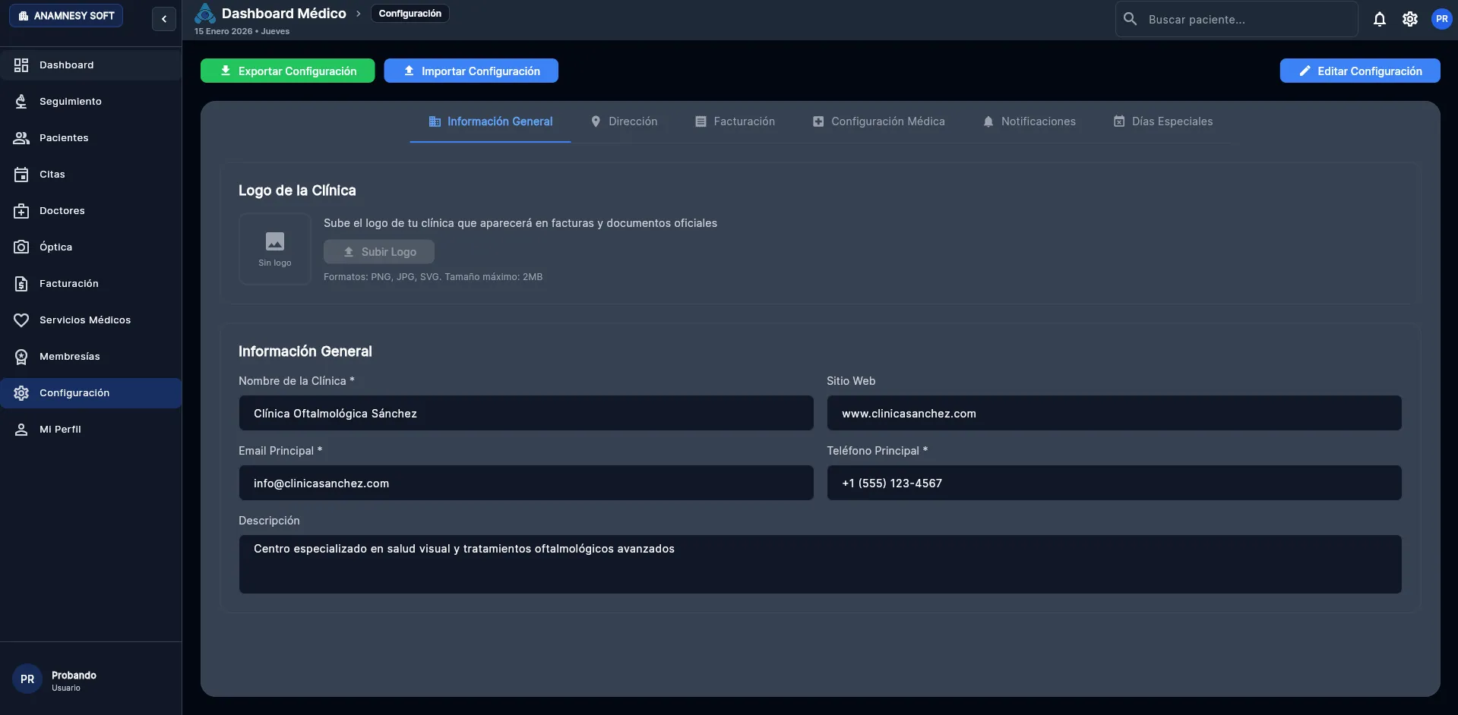Open the Membresías section
The height and width of the screenshot is (715, 1458).
pyautogui.click(x=90, y=357)
